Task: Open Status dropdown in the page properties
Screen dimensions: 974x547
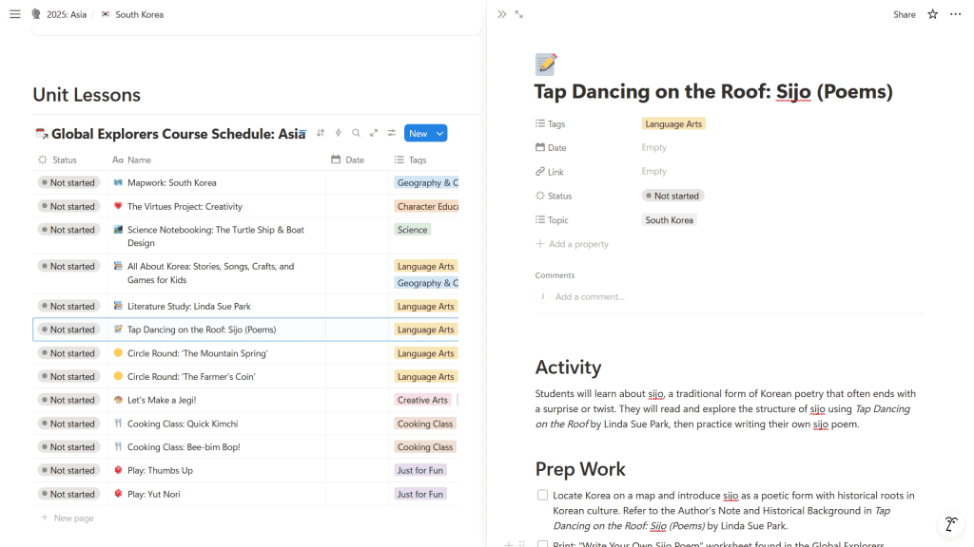Action: 672,196
